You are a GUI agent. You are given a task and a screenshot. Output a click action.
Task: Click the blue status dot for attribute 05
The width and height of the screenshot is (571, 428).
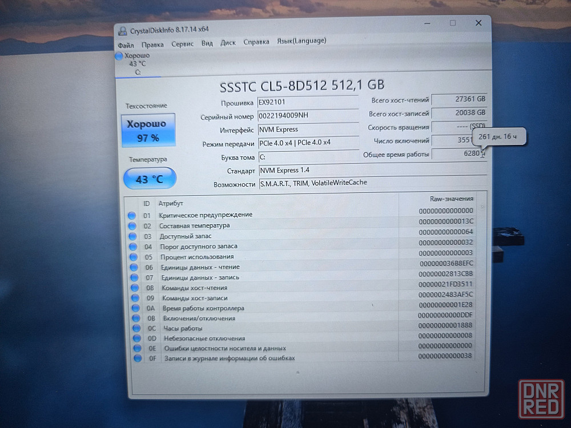(134, 257)
